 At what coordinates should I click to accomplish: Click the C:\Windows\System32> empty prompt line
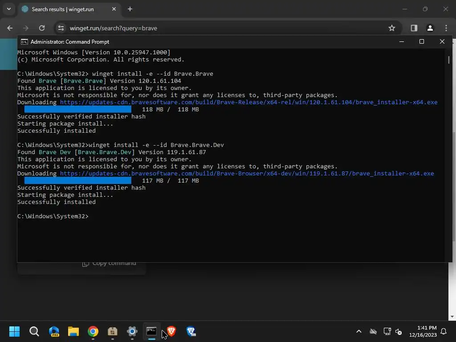click(x=53, y=216)
